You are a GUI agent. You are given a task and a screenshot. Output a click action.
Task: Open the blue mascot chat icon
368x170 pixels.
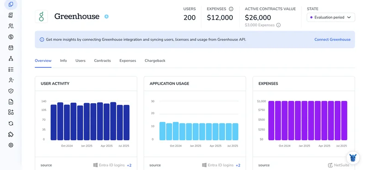click(x=353, y=158)
